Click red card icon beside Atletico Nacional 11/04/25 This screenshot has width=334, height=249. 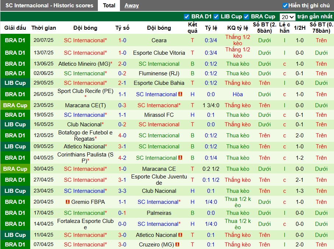pyautogui.click(x=180, y=235)
